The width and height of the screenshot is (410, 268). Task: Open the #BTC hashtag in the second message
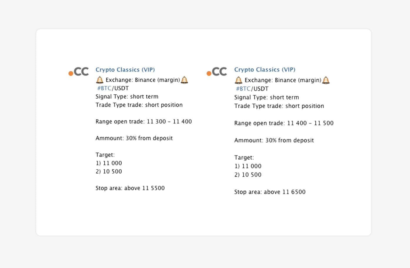tap(243, 89)
